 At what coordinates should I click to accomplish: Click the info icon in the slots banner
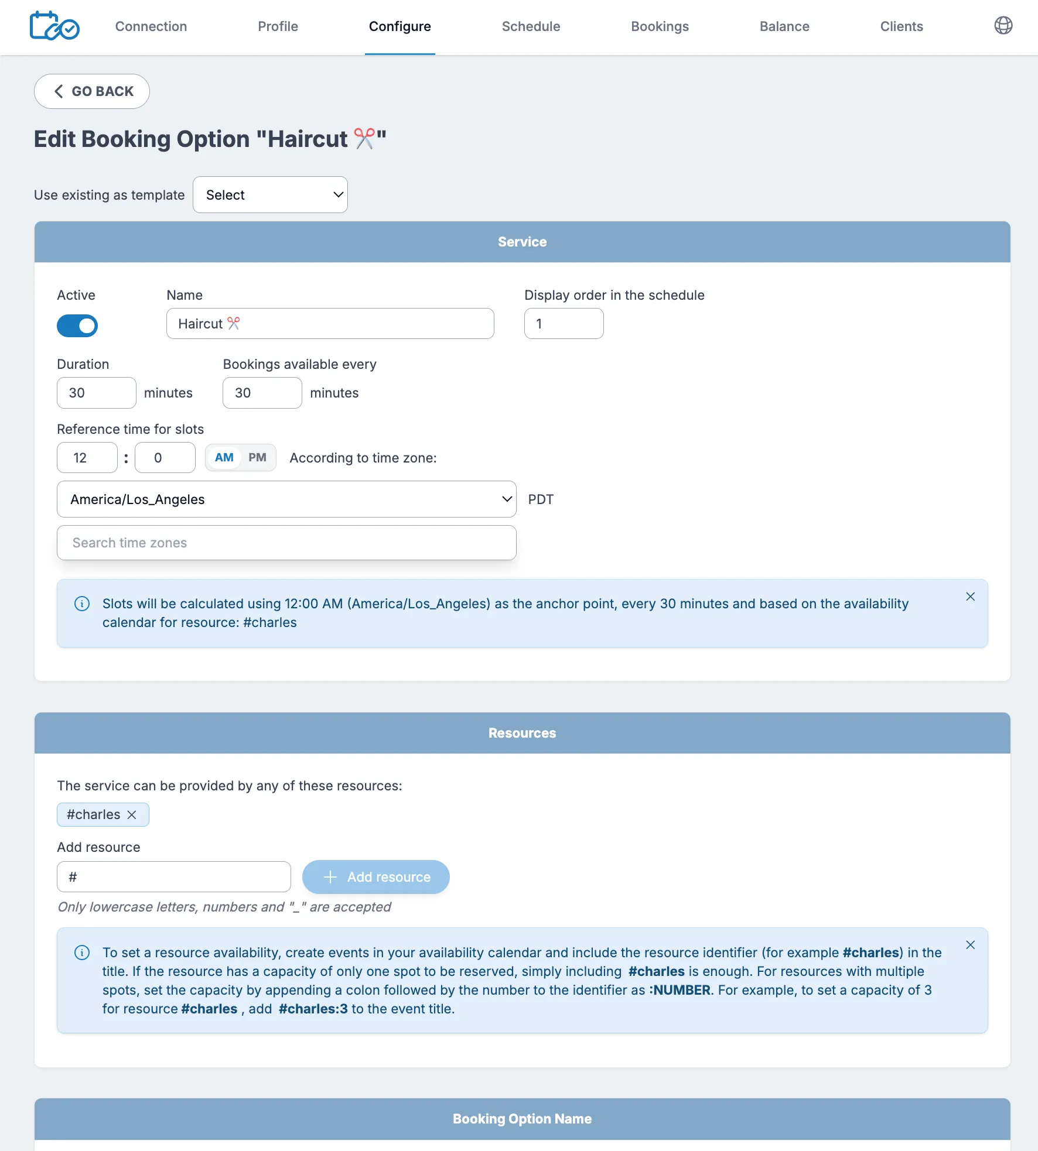[82, 604]
